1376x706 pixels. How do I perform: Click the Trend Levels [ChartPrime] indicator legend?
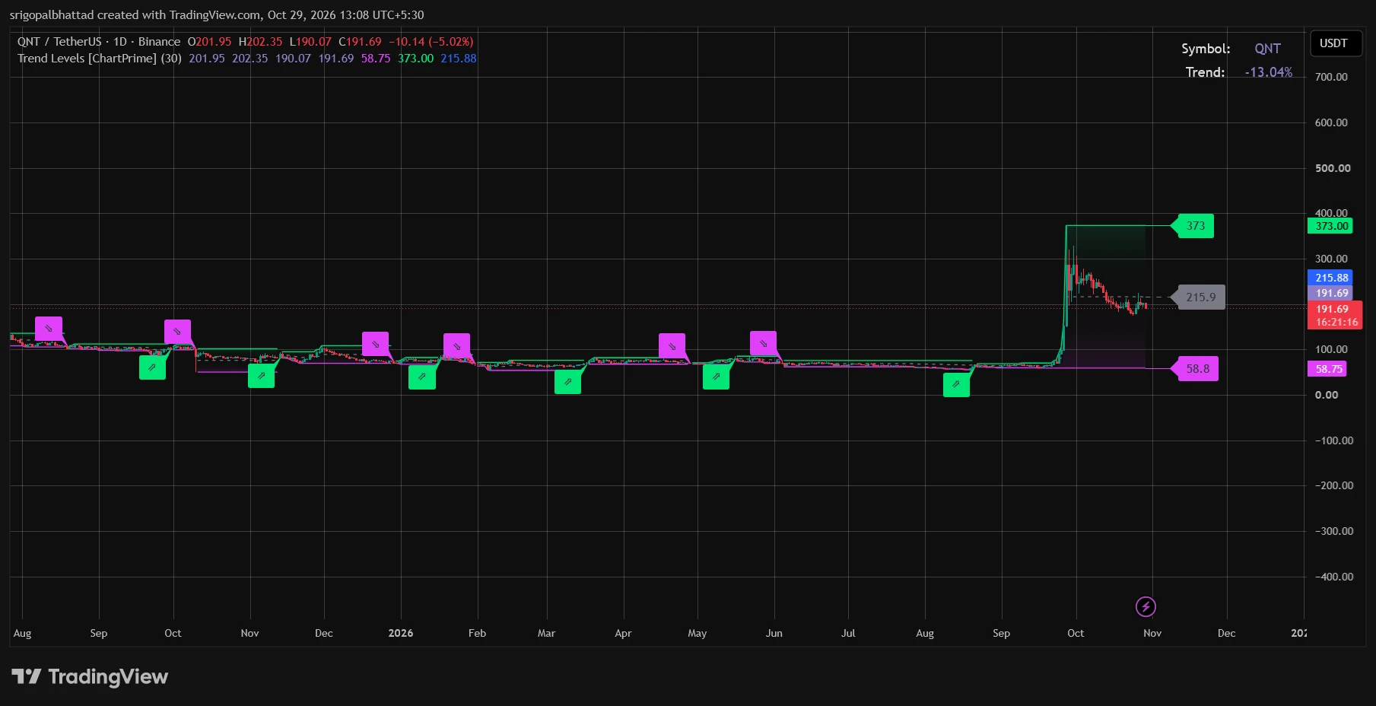pyautogui.click(x=99, y=59)
